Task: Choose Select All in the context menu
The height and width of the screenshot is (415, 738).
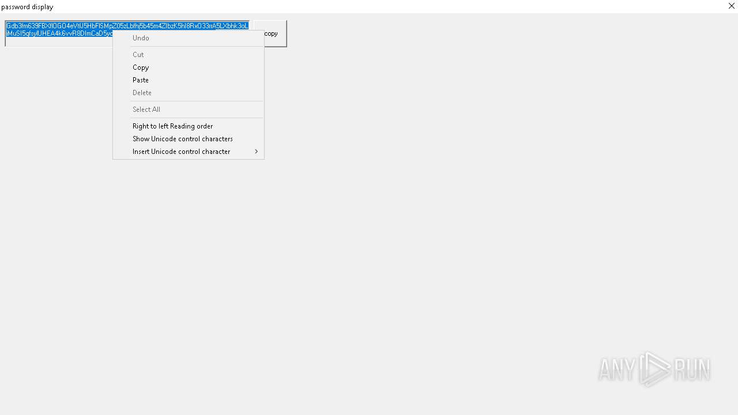Action: click(x=189, y=110)
